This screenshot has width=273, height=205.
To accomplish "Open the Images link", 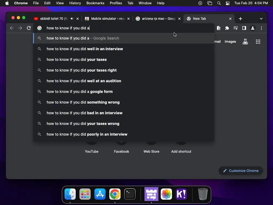I will coord(230,41).
